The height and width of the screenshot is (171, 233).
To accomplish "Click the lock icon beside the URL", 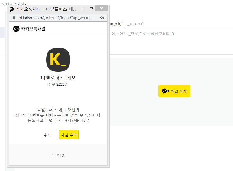I will point(14,18).
